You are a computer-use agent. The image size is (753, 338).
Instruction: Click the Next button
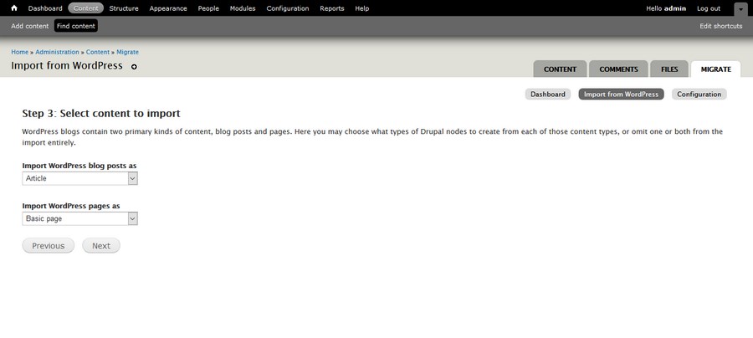tap(101, 246)
